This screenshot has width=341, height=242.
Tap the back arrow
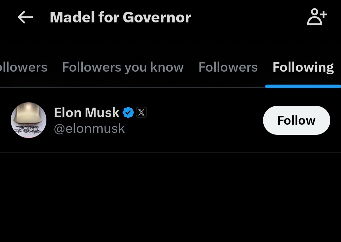(25, 17)
